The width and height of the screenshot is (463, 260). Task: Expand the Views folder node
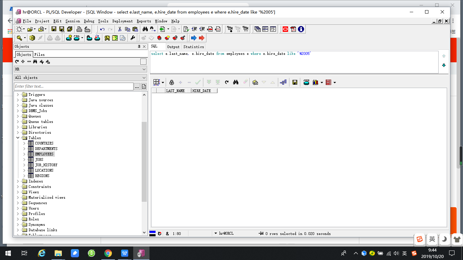tap(18, 192)
